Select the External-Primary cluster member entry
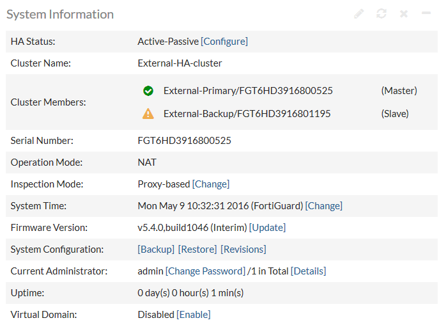Viewport: 439px width, 325px height. pyautogui.click(x=248, y=91)
